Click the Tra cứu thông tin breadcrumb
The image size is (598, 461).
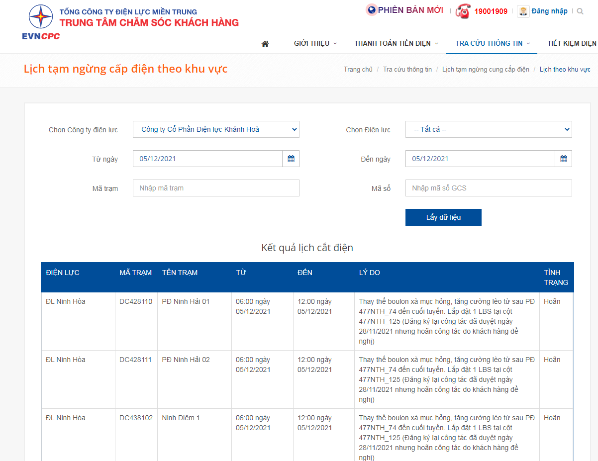[407, 69]
